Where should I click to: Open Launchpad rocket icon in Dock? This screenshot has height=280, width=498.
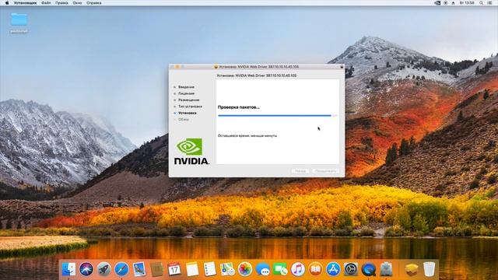[x=104, y=269]
